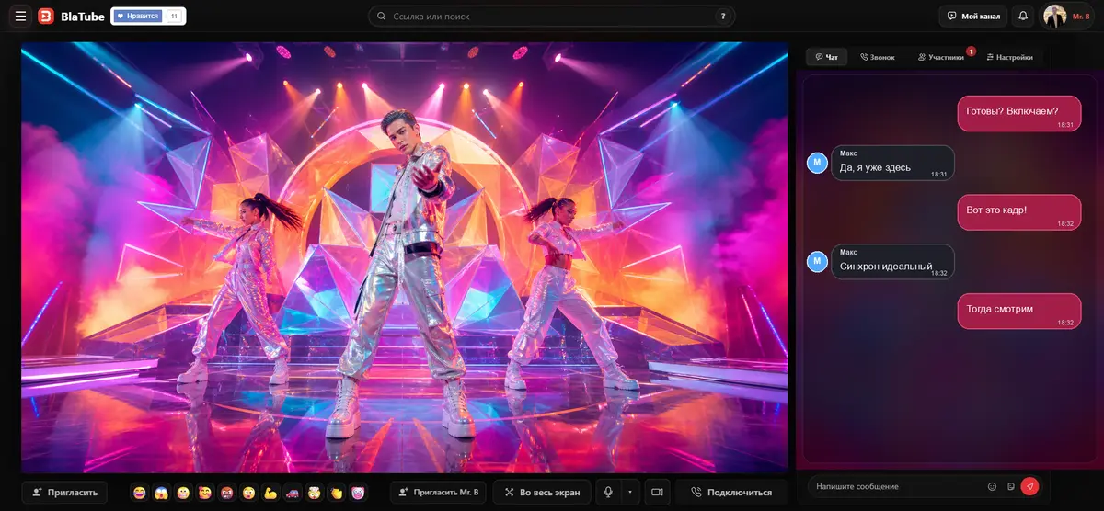Click sender name Макс above Да, я уже здесь
Viewport: 1104px width, 511px height.
(848, 153)
